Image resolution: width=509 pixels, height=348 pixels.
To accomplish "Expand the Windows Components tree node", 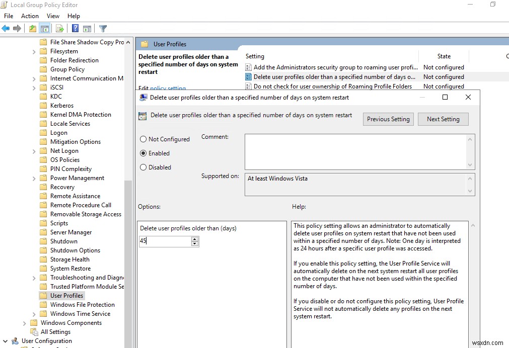I will coord(24,322).
